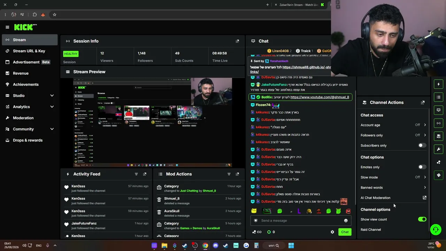
Task: Open Drops & rewards page
Action: pyautogui.click(x=30, y=140)
